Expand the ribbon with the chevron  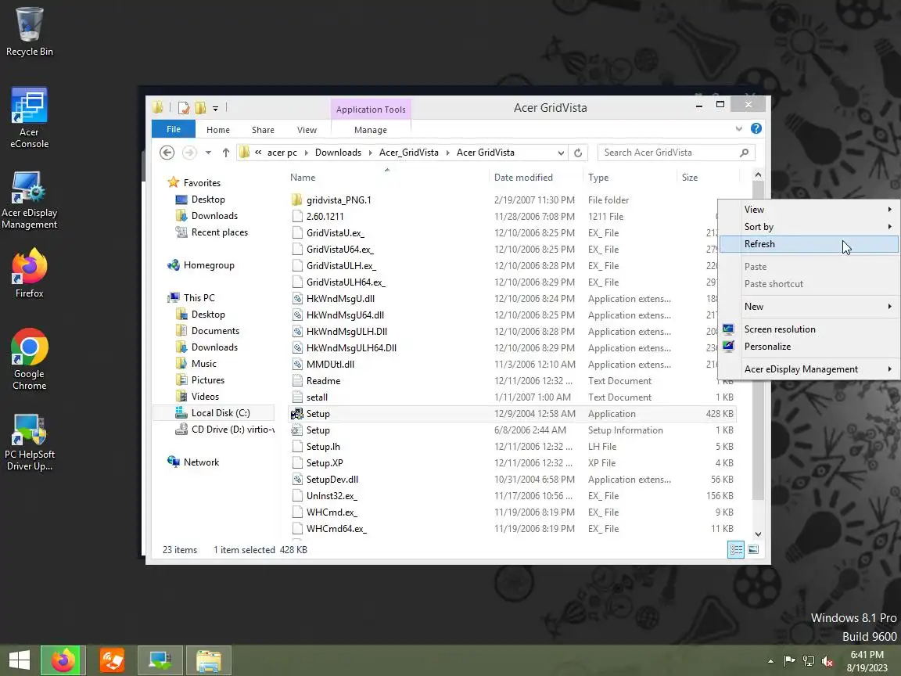click(x=739, y=129)
